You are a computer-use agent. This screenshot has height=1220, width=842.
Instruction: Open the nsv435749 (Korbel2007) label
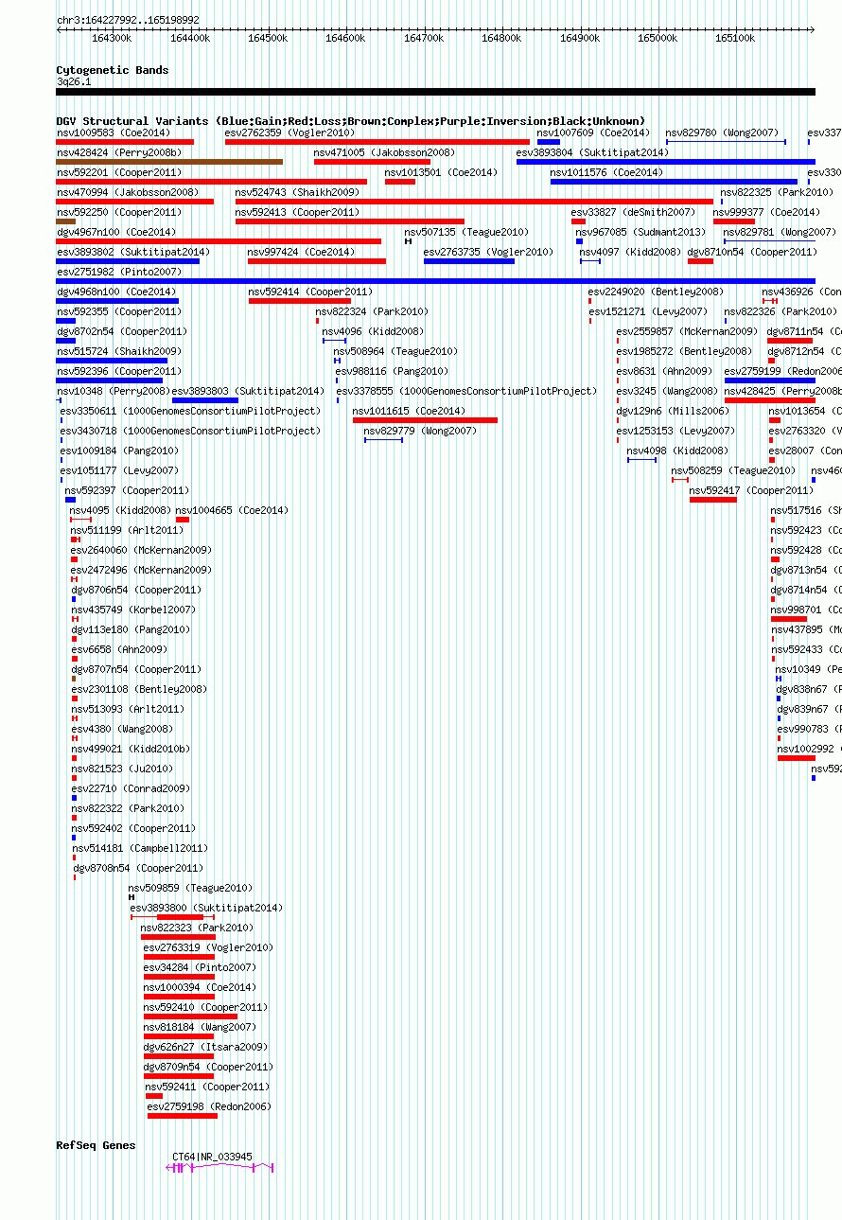coord(132,610)
